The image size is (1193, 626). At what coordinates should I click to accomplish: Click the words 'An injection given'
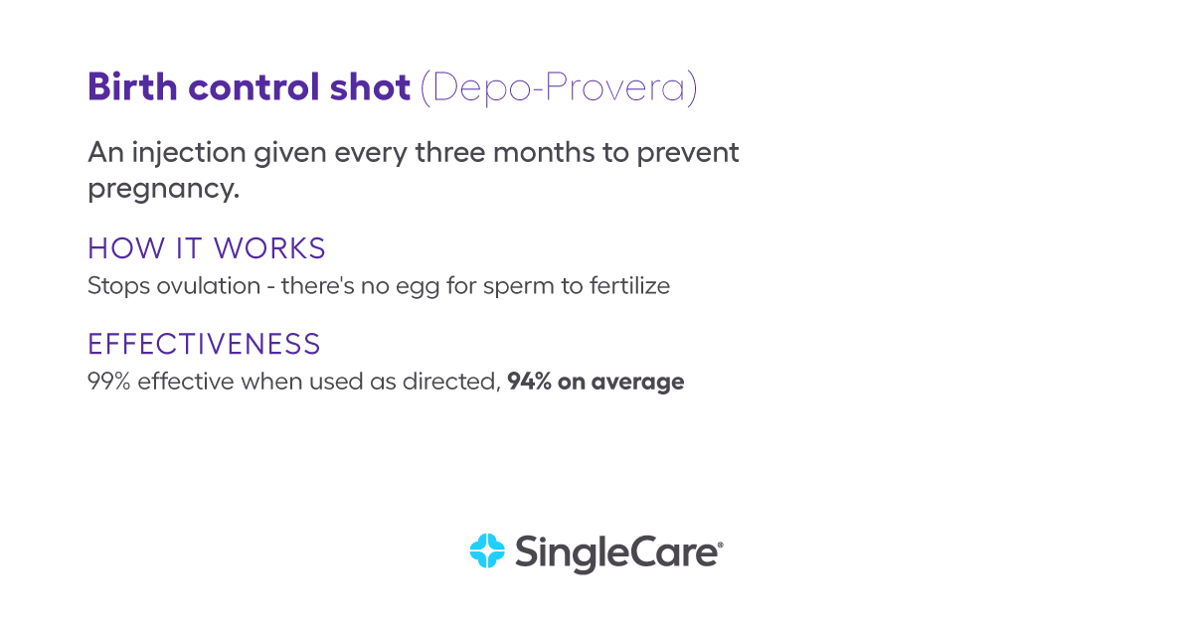(x=207, y=154)
